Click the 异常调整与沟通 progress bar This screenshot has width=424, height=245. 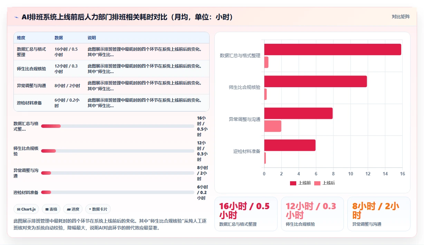(117, 173)
